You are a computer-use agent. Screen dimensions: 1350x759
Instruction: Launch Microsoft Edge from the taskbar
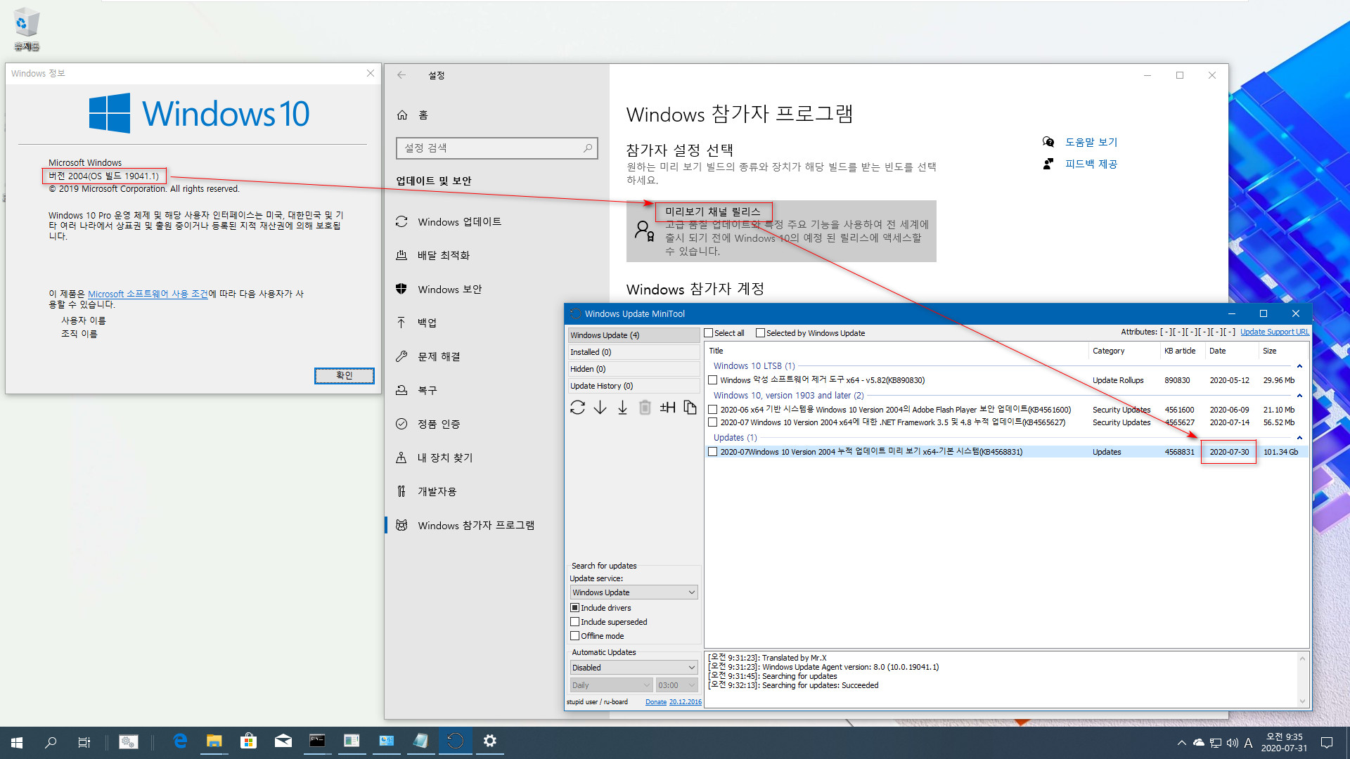point(180,741)
